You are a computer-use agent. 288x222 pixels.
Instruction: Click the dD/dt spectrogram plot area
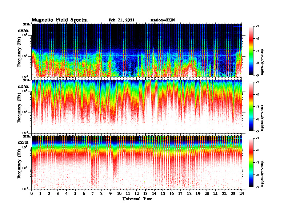click(x=137, y=107)
